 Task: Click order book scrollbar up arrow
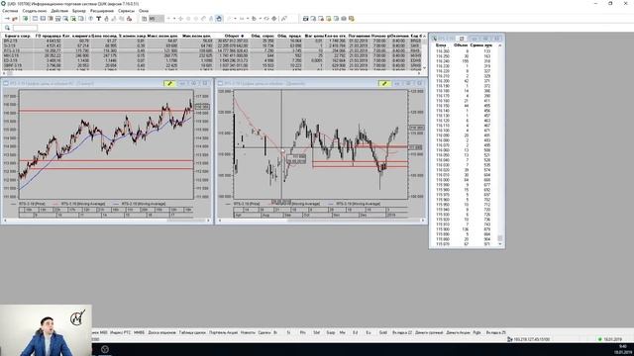coord(500,45)
